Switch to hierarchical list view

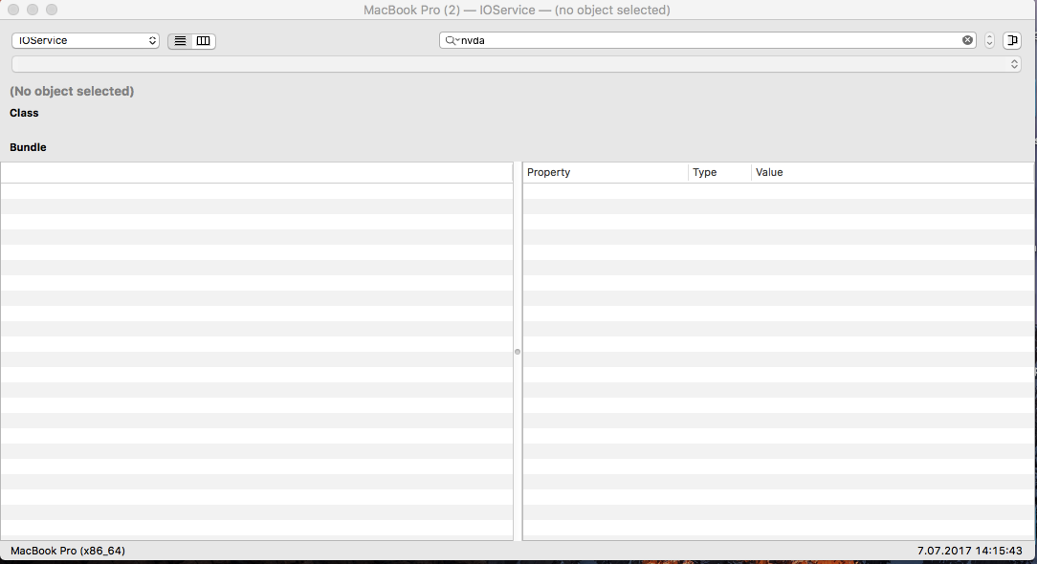(x=180, y=41)
